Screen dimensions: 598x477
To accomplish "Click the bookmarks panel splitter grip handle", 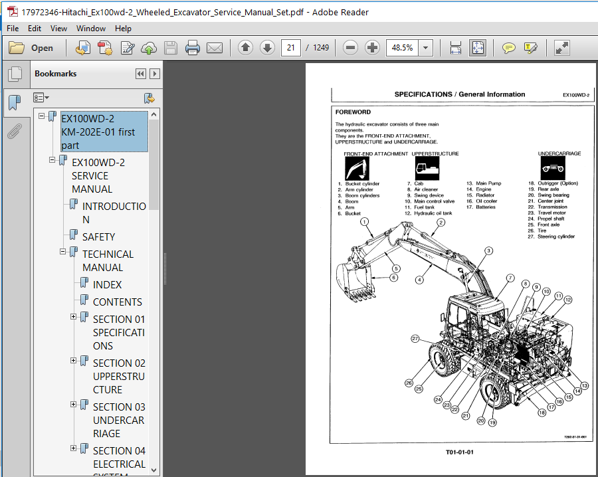I will click(x=165, y=268).
